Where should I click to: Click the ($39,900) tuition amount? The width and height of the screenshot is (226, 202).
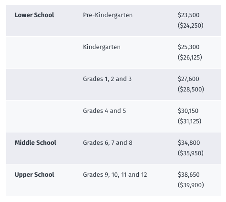tap(191, 185)
